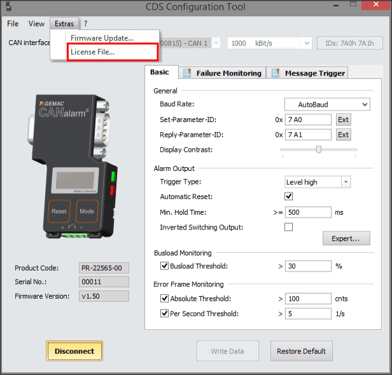Open the Baud Rate AutoBaud dropdown

click(326, 104)
